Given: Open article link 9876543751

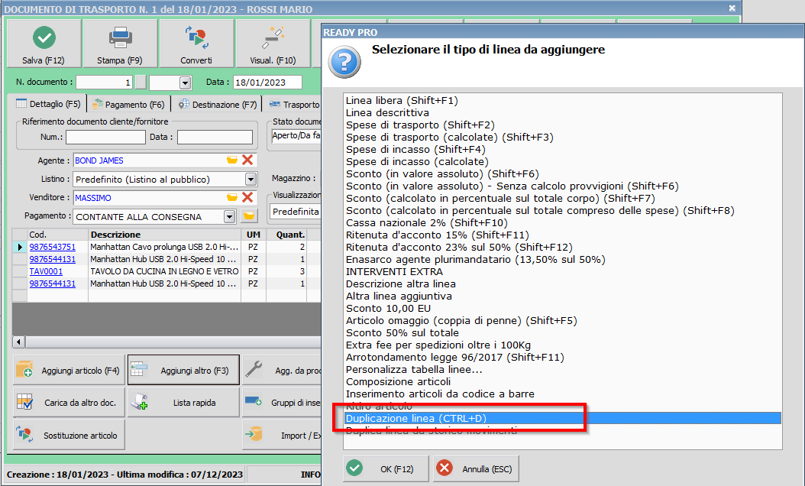Looking at the screenshot, I should coord(53,247).
